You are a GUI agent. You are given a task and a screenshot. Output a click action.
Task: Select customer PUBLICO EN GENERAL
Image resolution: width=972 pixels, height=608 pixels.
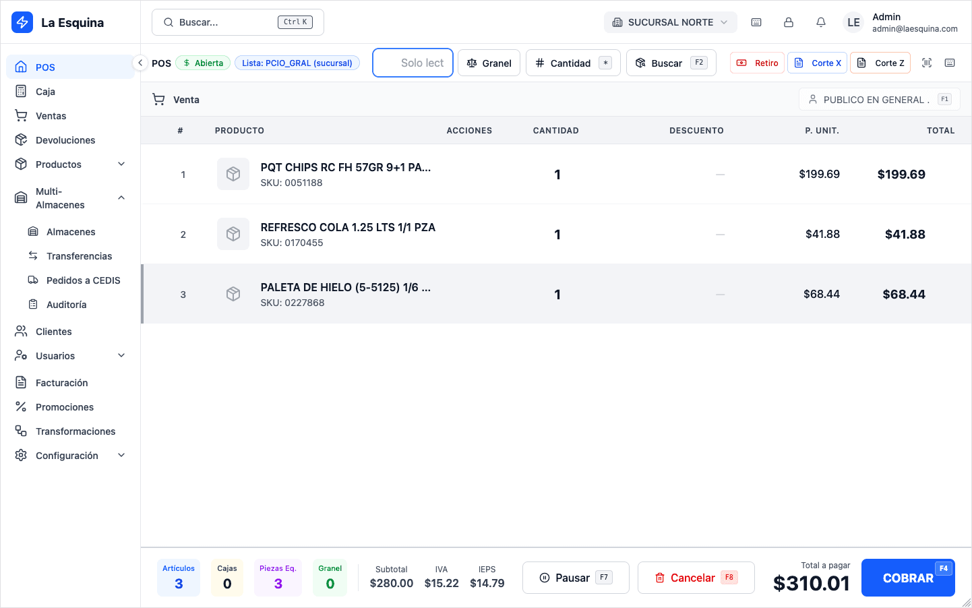(880, 99)
